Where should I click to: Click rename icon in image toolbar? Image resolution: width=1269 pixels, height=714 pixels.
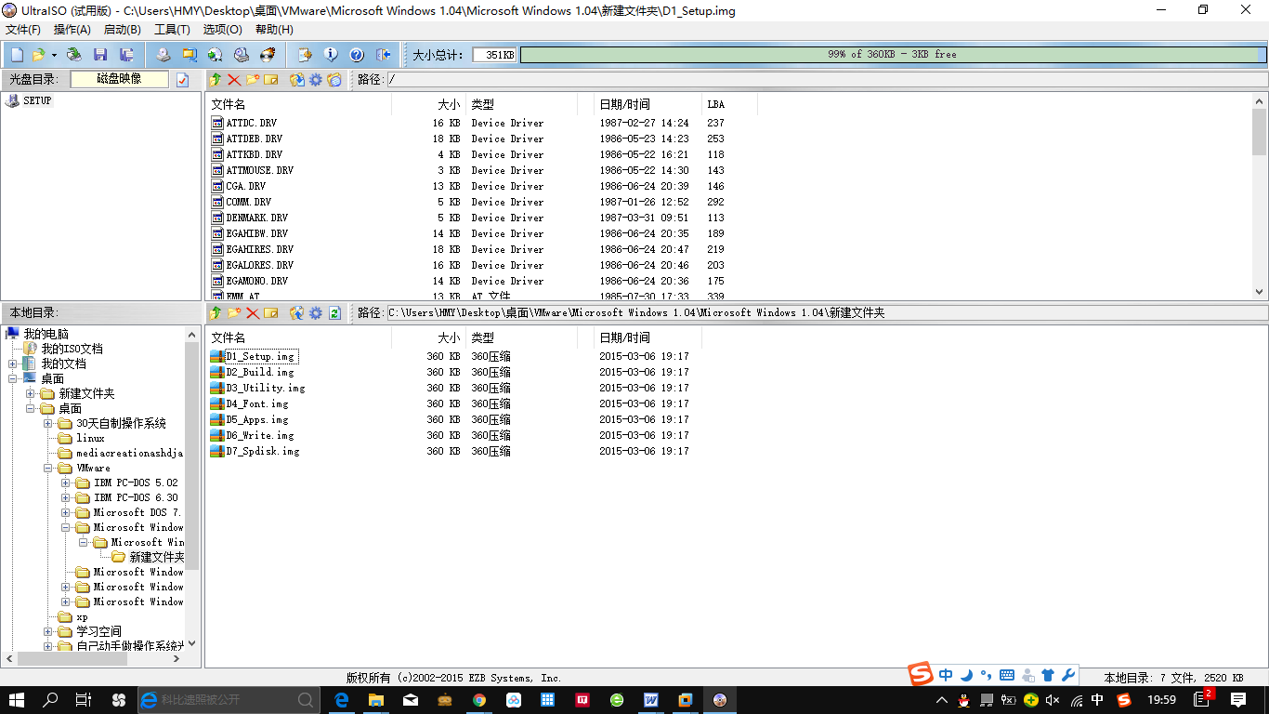(271, 80)
